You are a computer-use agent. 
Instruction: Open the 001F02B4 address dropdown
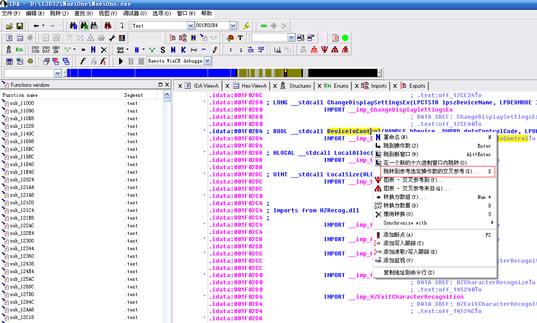click(x=233, y=26)
